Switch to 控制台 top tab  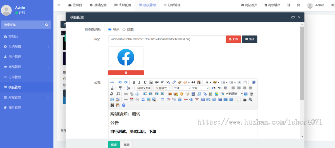[75, 5]
